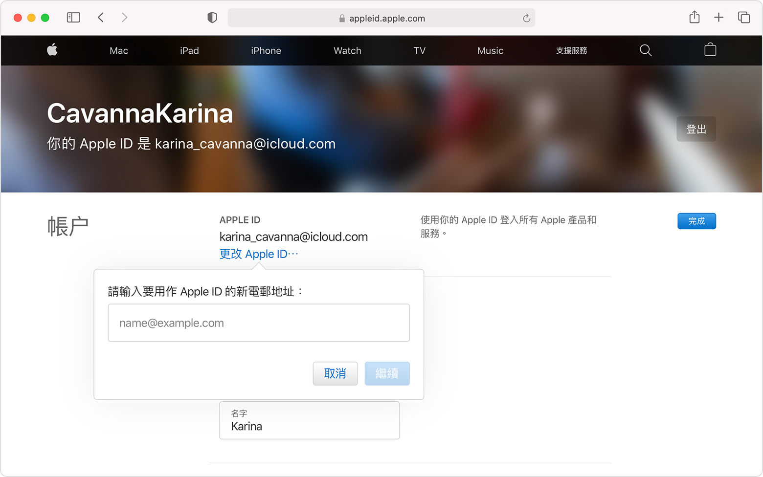The height and width of the screenshot is (477, 763).
Task: Click the 更改 Apple ID link
Action: coord(258,254)
